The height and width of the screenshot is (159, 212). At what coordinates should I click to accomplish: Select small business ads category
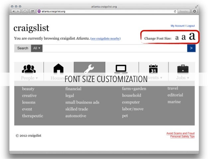pyautogui.click(x=82, y=102)
